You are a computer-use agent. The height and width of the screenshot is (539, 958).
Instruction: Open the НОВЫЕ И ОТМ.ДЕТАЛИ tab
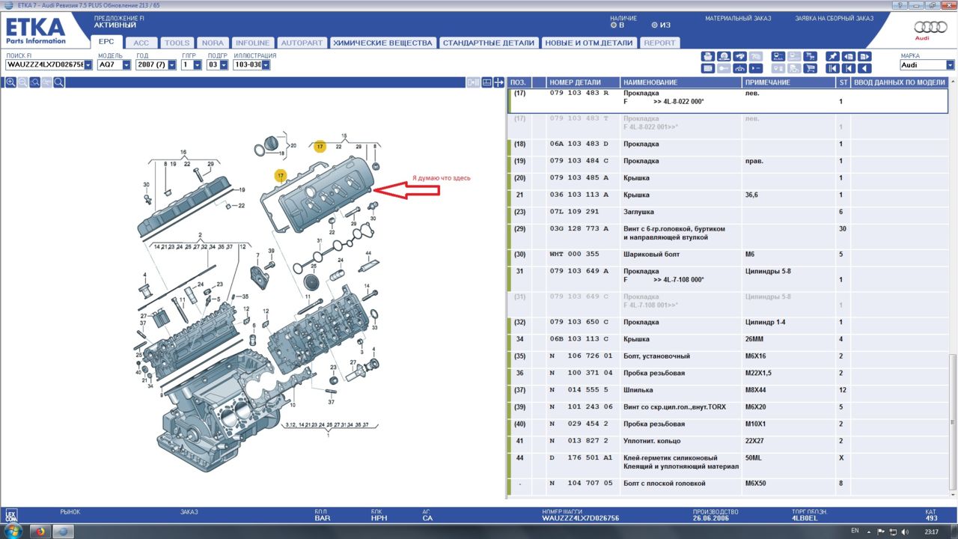589,43
